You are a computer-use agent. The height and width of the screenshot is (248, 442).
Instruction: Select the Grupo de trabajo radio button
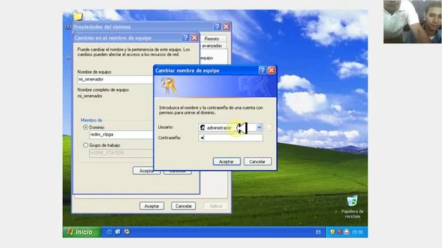86,145
